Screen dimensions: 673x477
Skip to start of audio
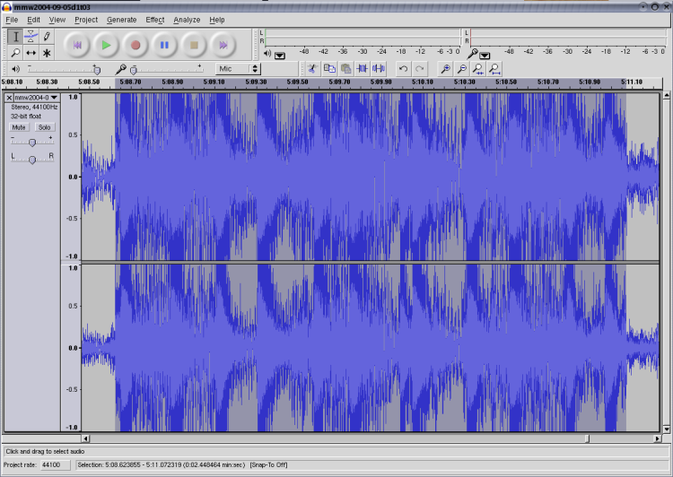point(77,45)
